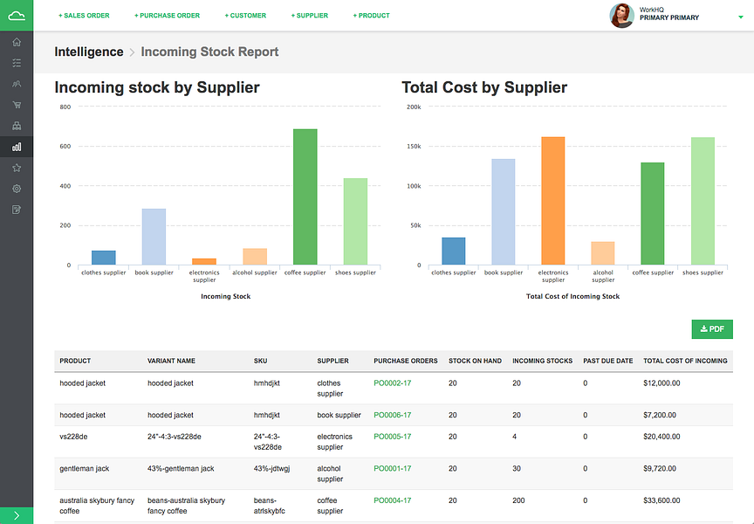Download the report with PDF button
Screen dimensions: 754x524
(712, 329)
